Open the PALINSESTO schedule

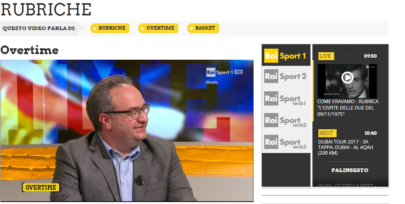tap(350, 170)
